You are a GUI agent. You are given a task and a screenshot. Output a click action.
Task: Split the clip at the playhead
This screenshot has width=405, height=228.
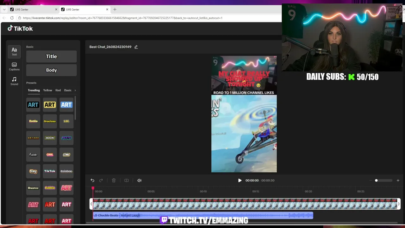pos(127,180)
